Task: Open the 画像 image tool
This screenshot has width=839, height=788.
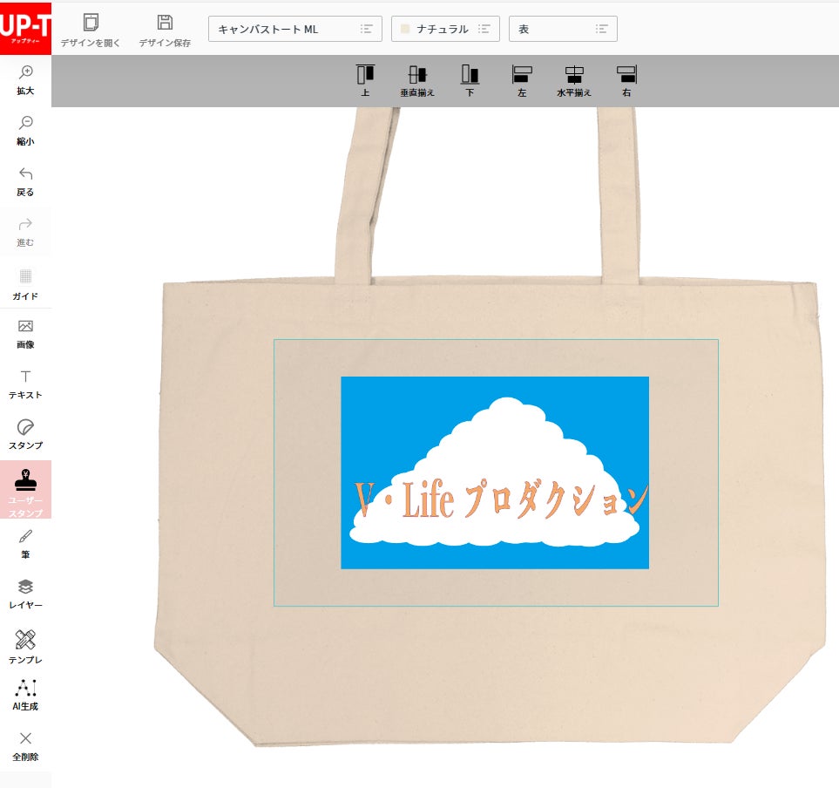Action: [25, 333]
